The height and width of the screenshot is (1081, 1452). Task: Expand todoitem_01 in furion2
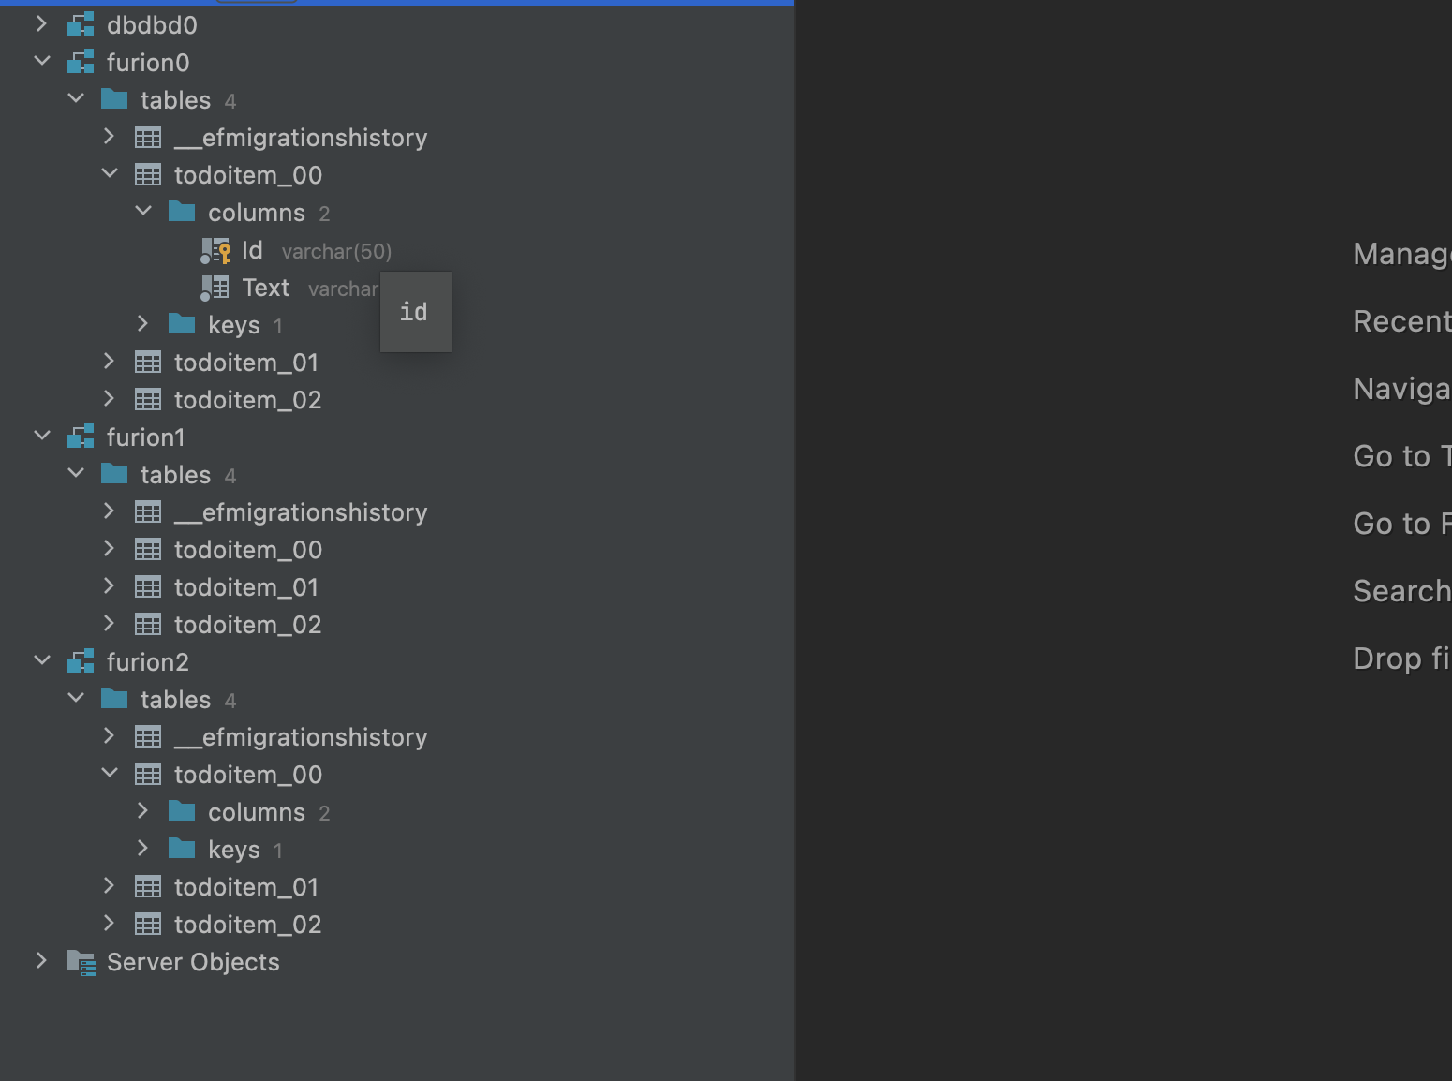[109, 885]
